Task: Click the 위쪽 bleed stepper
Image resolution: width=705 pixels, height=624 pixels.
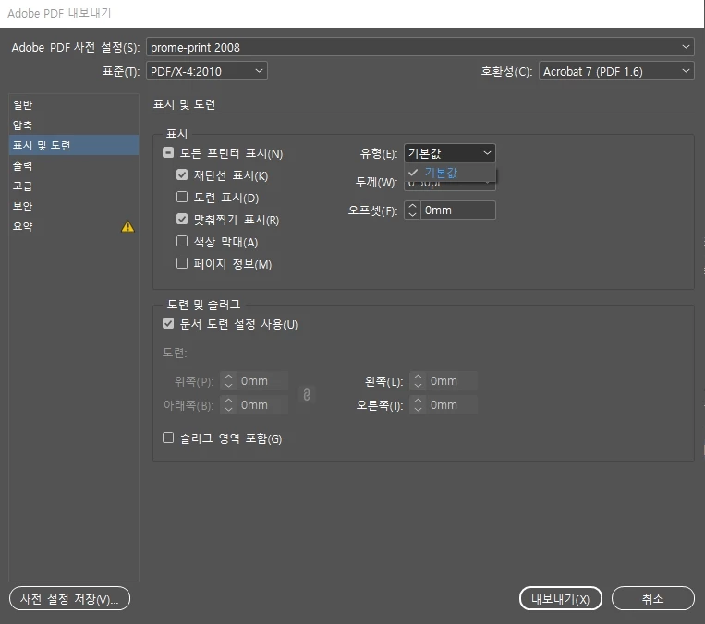Action: pos(228,381)
